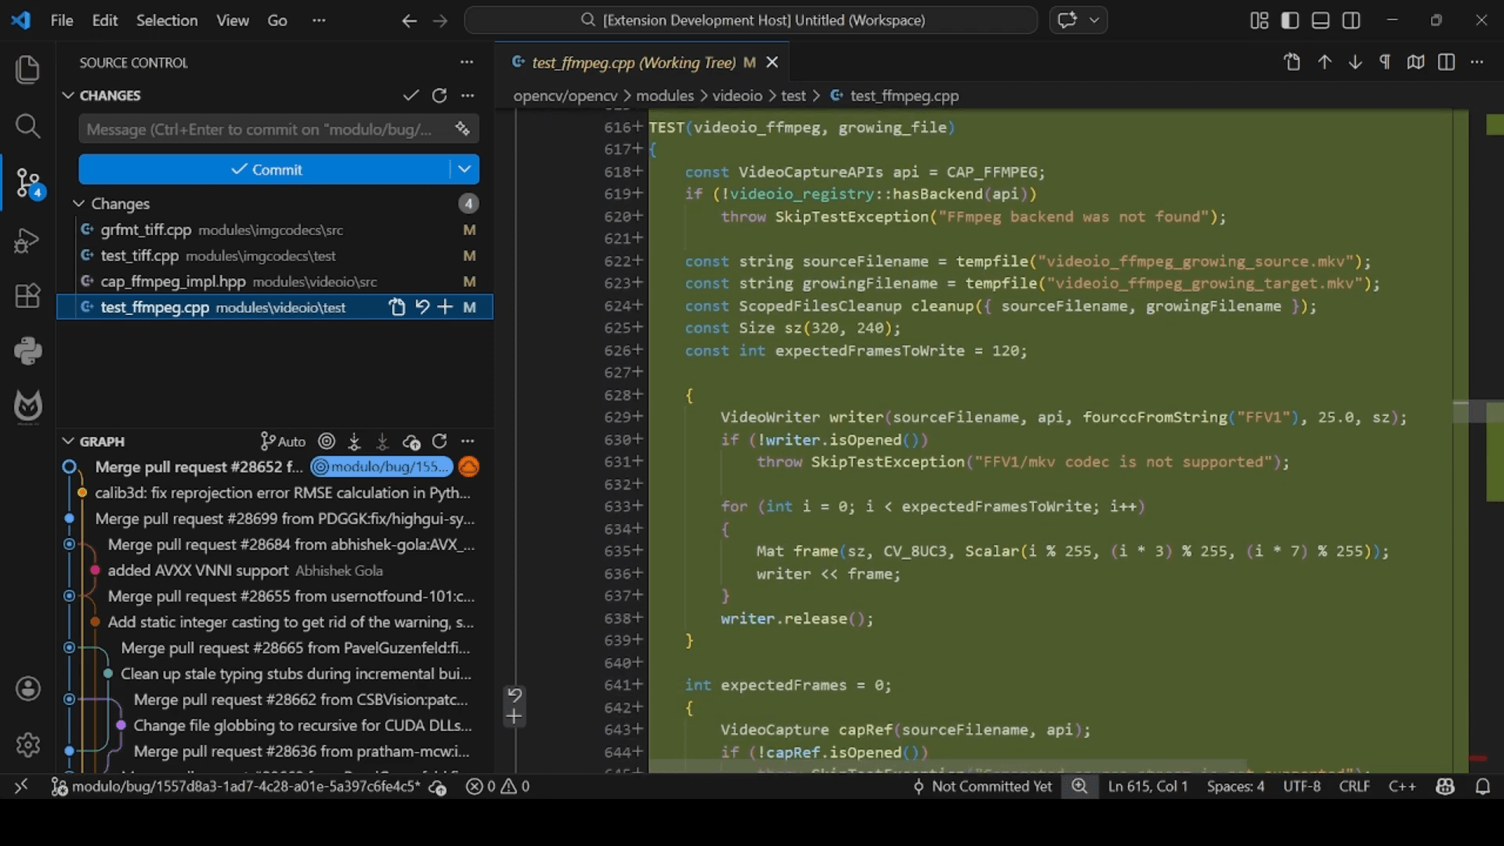Click the Commit button
Screen dimensions: 1504x846
tap(265, 169)
